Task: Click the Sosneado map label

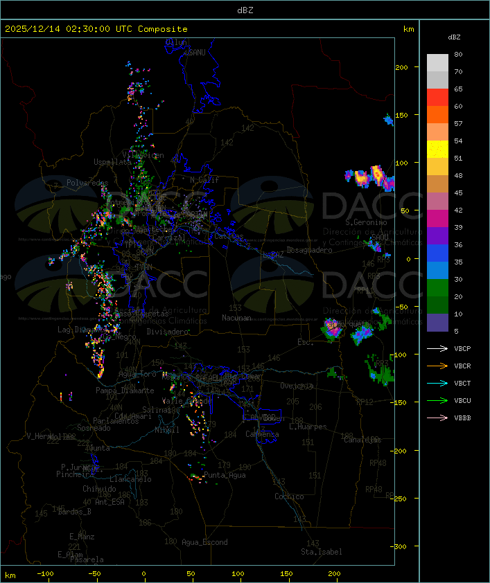Action: pos(94,428)
